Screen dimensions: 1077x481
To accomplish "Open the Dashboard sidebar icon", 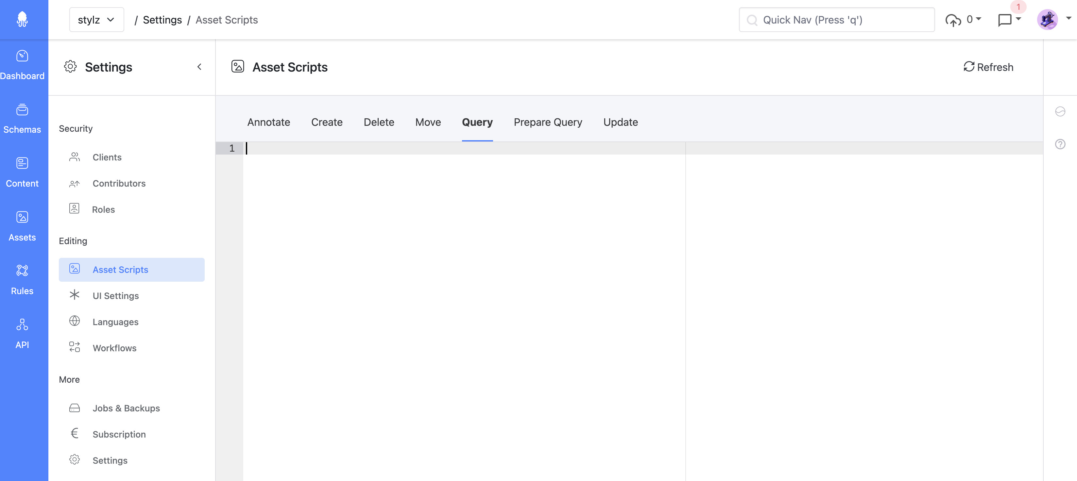I will click(22, 64).
